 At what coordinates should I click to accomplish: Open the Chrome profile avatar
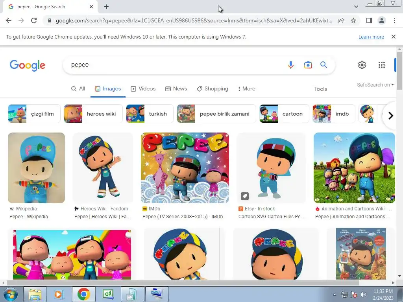[382, 20]
